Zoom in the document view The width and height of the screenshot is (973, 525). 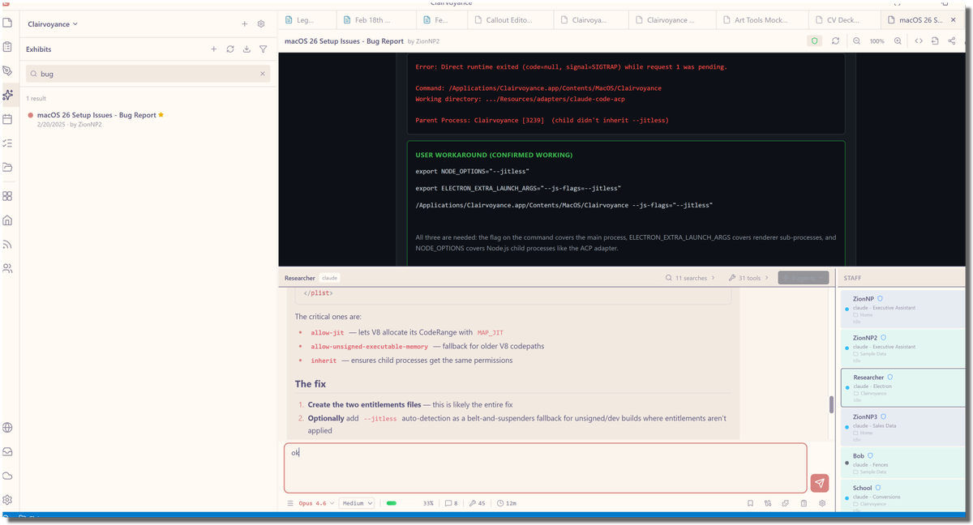(x=898, y=41)
